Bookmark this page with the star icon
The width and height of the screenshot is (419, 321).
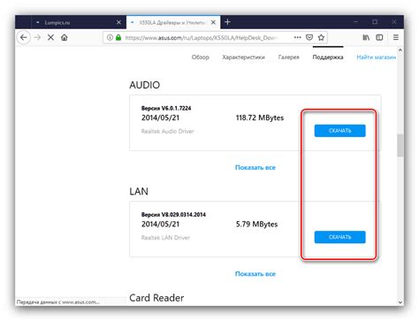321,37
